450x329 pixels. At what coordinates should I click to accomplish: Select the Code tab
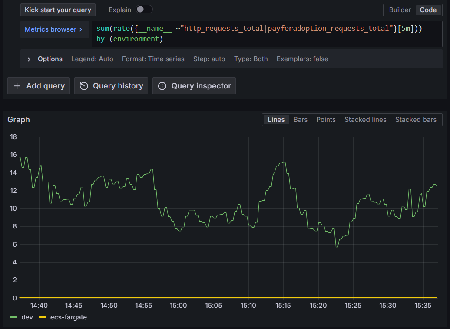(428, 10)
